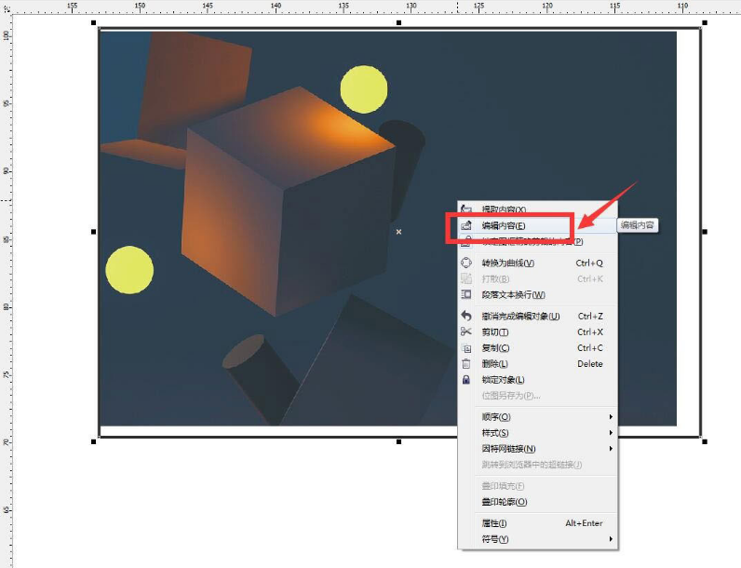Viewport: 741px width, 568px height.
Task: Expand the 顺序 (Order) submenu arrow
Action: tap(611, 416)
